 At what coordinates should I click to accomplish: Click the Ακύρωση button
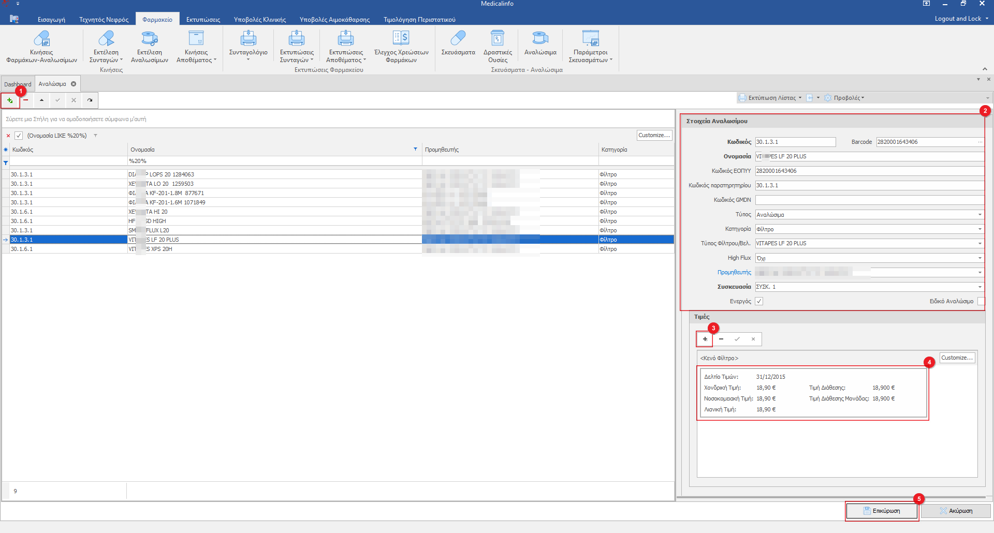pos(956,511)
